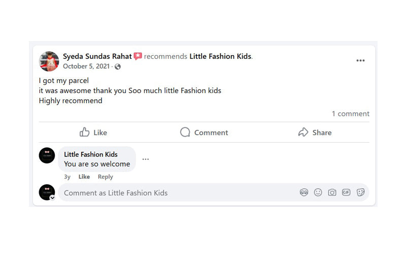The image size is (406, 253).
Task: Click the globe public audience icon
Action: pos(118,67)
